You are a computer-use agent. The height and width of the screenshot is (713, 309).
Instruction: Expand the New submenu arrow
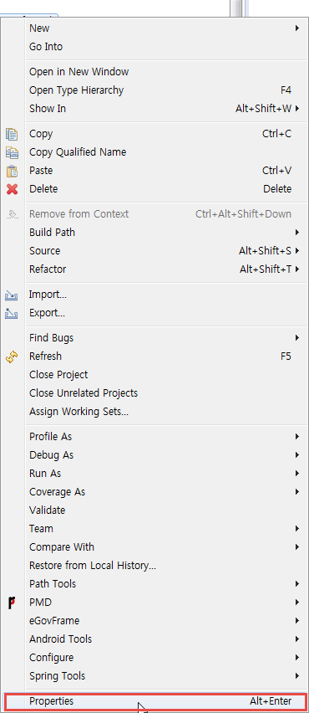pyautogui.click(x=297, y=28)
